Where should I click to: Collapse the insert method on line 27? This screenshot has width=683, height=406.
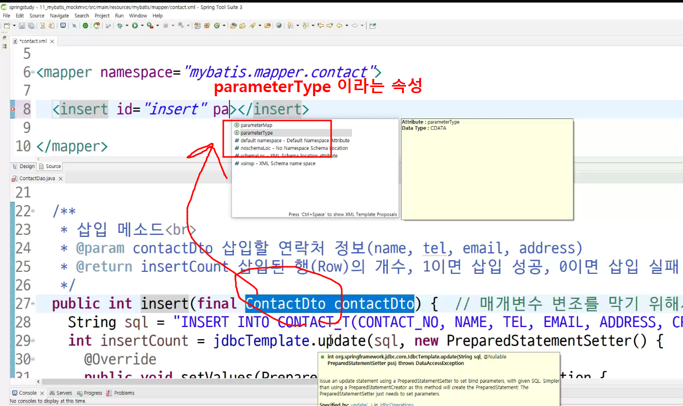coord(33,304)
